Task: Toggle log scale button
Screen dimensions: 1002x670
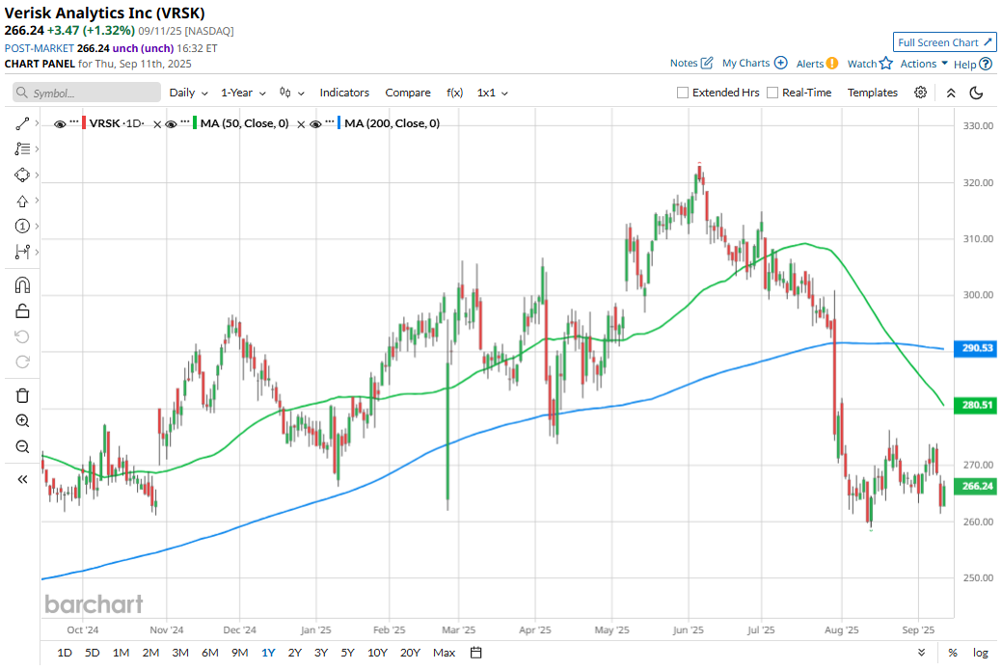Action: (x=980, y=652)
